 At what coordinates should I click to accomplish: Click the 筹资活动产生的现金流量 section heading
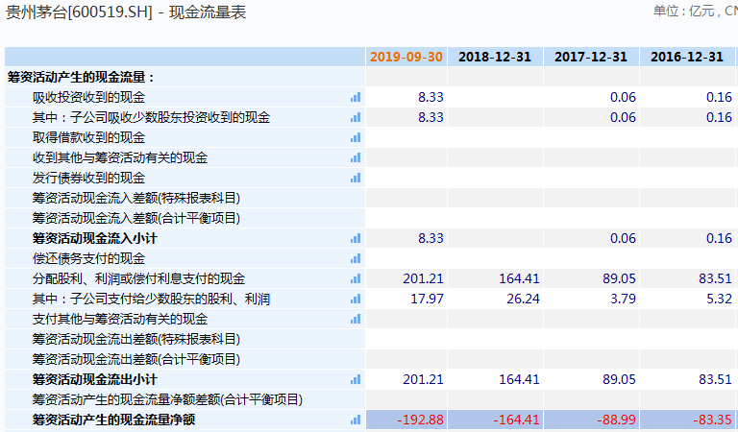pos(81,77)
